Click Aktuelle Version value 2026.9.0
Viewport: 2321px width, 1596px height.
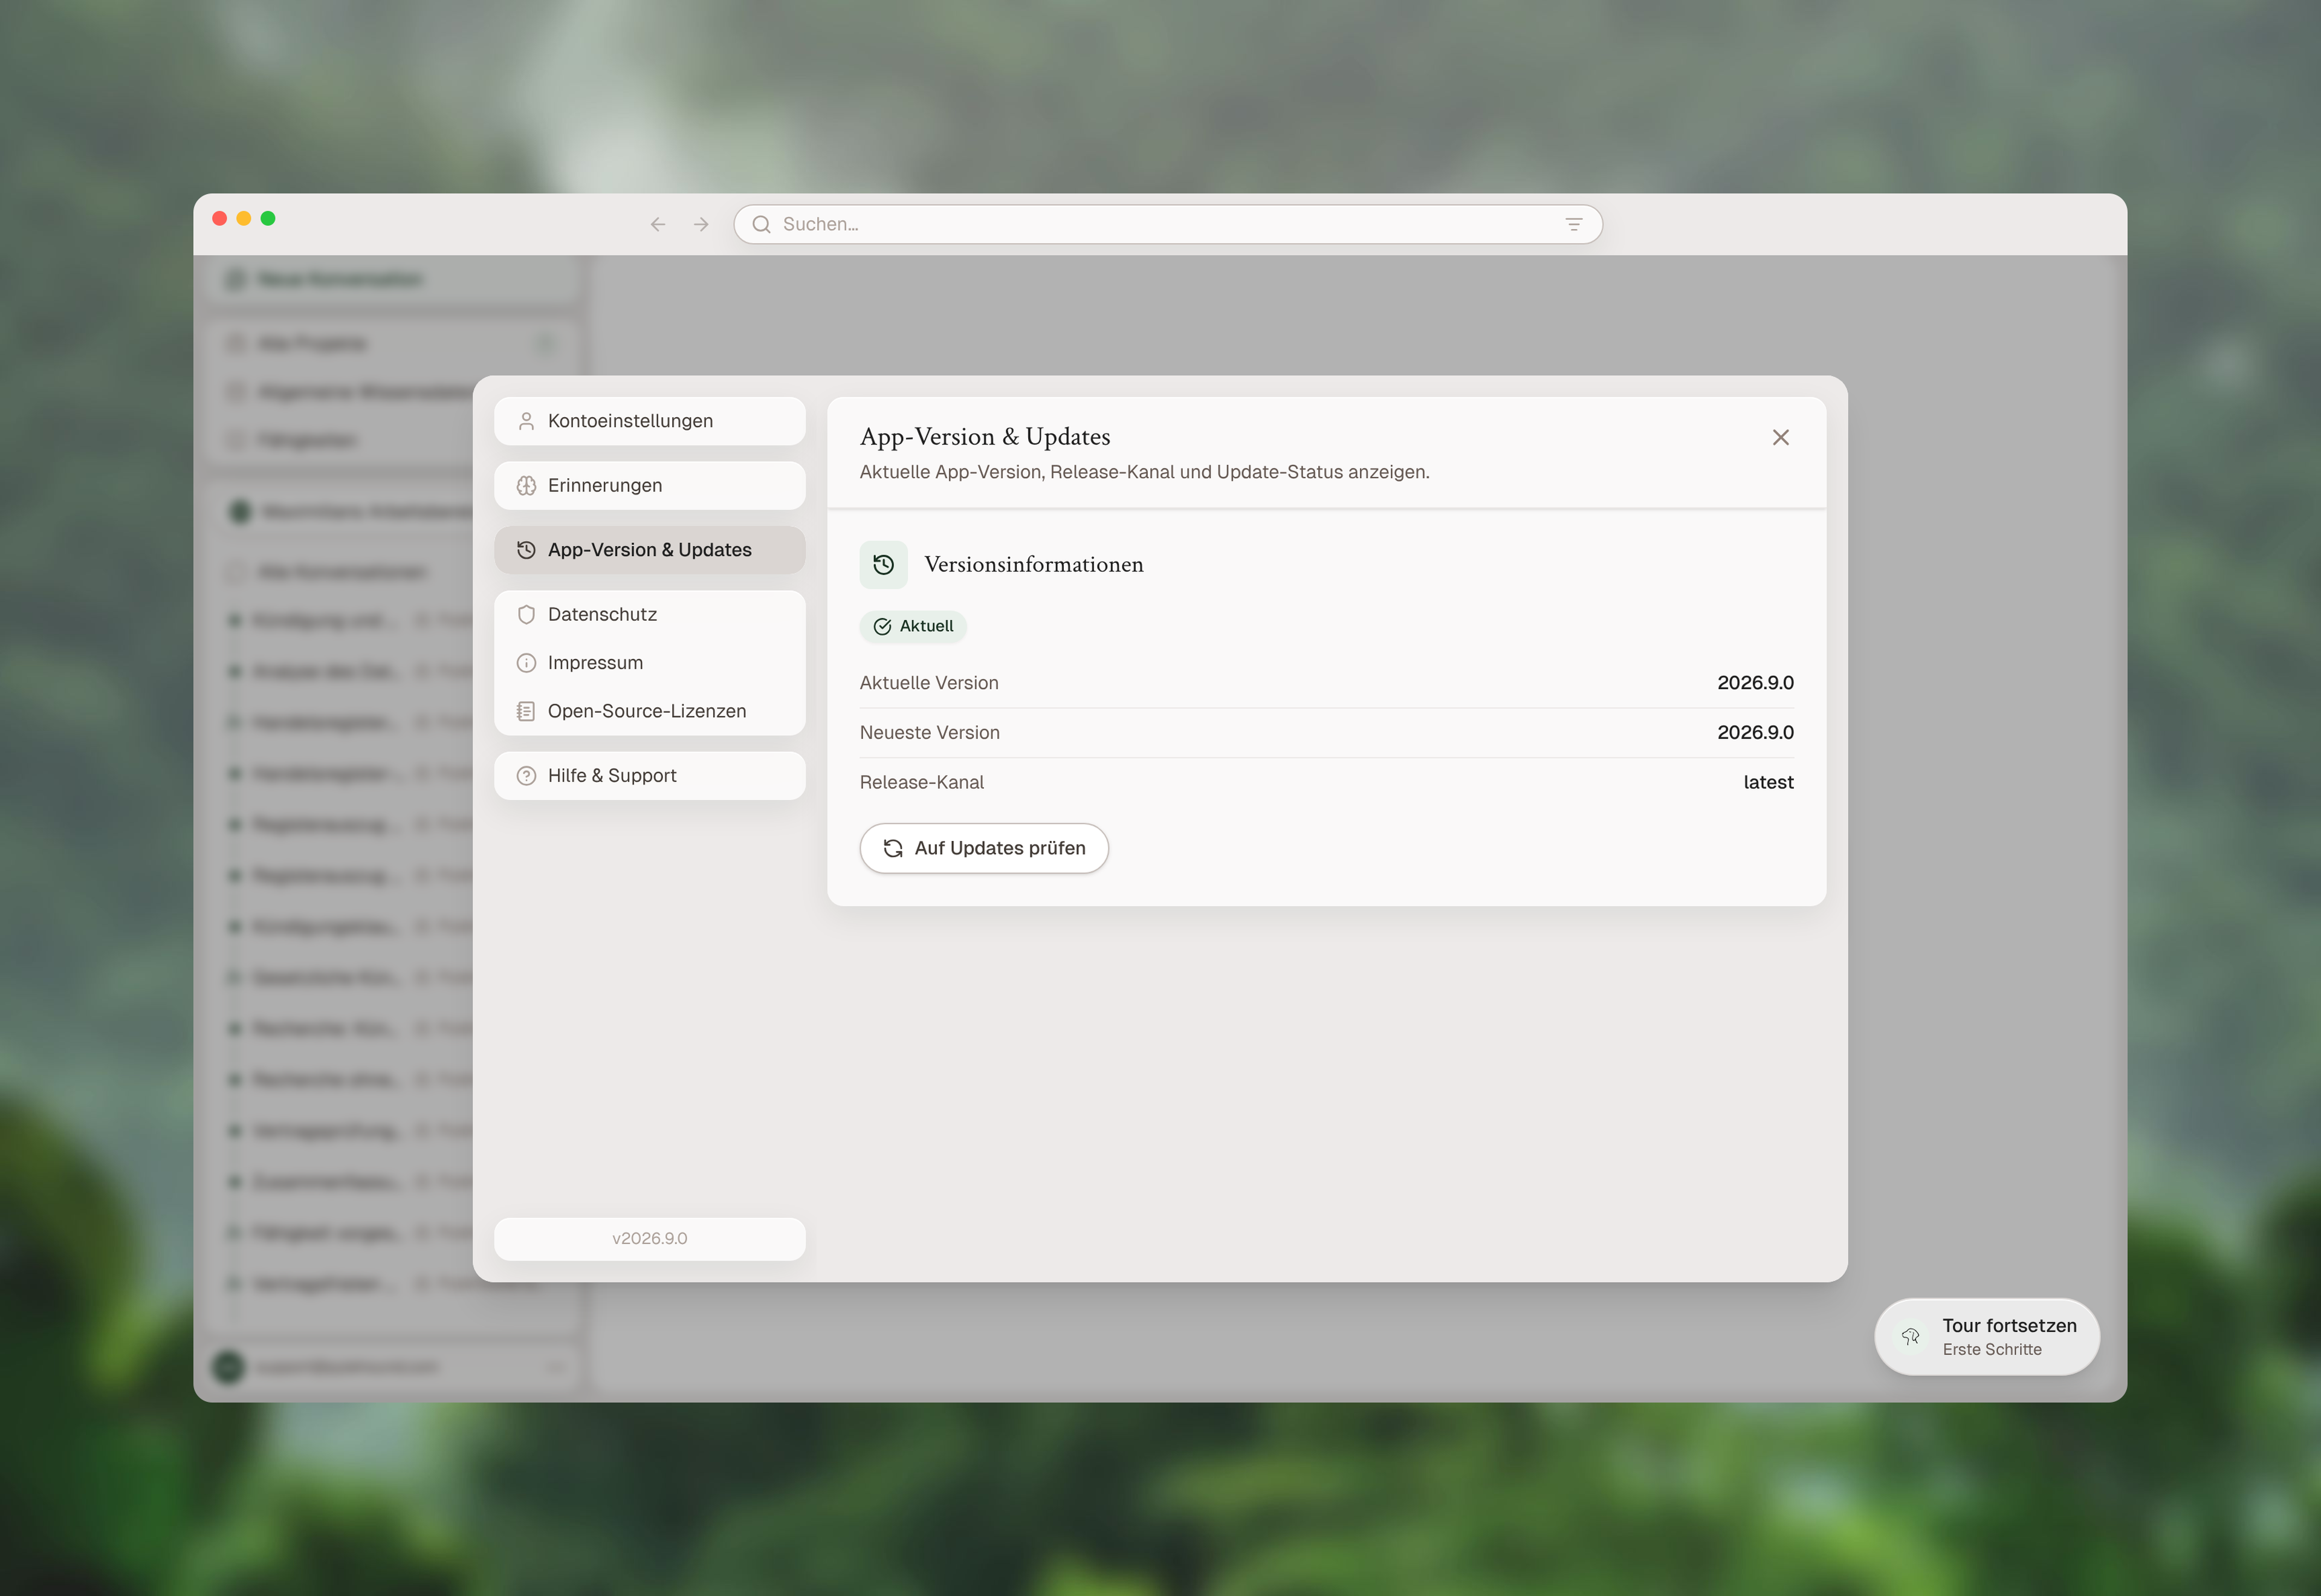click(x=1755, y=683)
